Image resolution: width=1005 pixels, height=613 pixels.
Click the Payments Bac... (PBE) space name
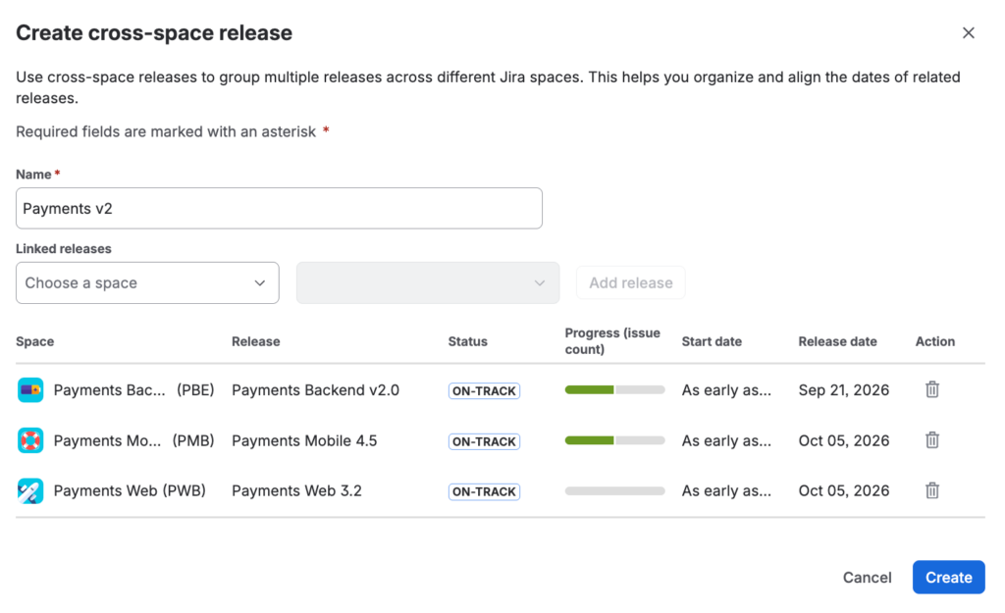[133, 389]
